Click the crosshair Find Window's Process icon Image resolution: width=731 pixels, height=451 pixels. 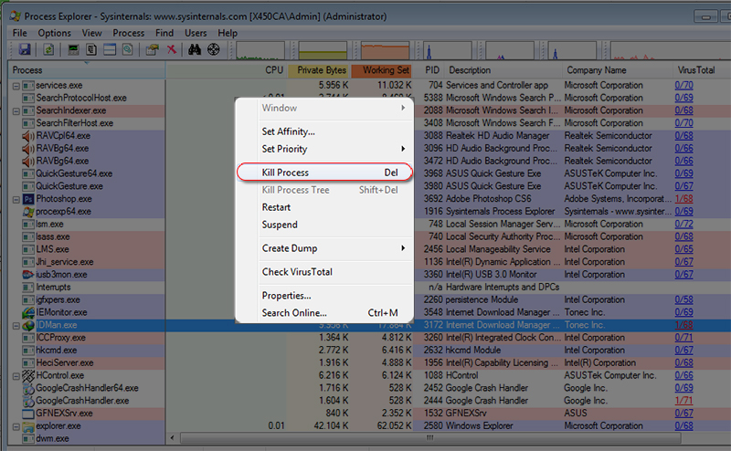tap(214, 49)
